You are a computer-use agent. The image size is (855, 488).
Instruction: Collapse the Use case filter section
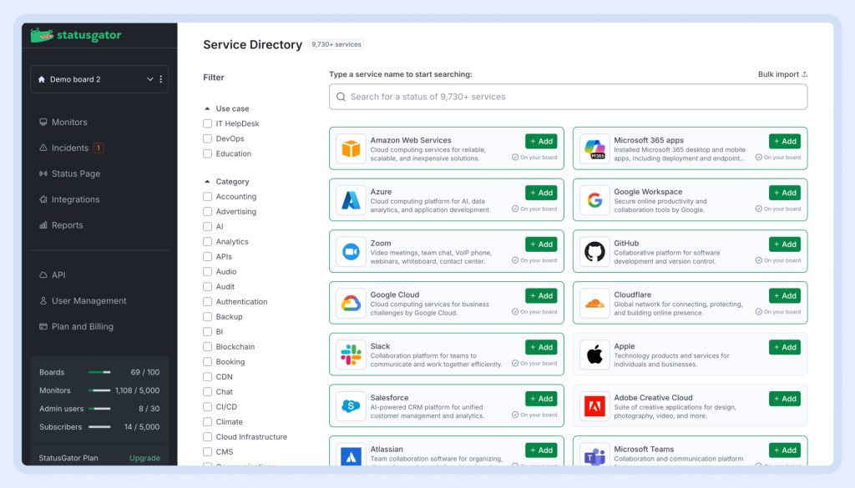[207, 108]
